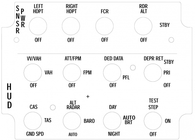Flip the DAY/NIGHT brightness switch
Viewport: 195px width, 140px height.
(112, 120)
